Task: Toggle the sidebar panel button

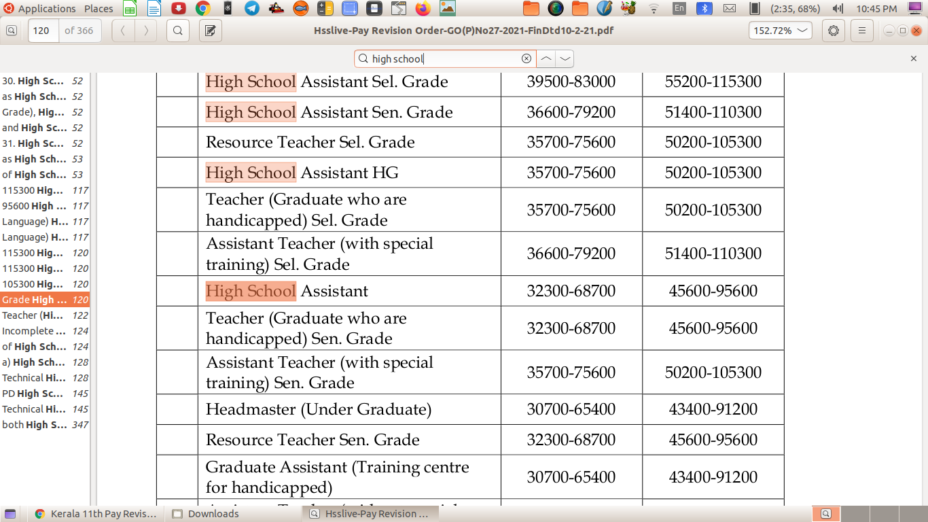Action: [x=12, y=31]
